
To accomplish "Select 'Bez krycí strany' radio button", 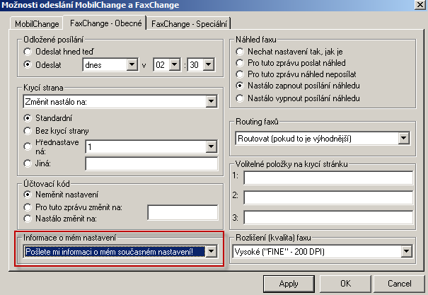I will (28, 131).
